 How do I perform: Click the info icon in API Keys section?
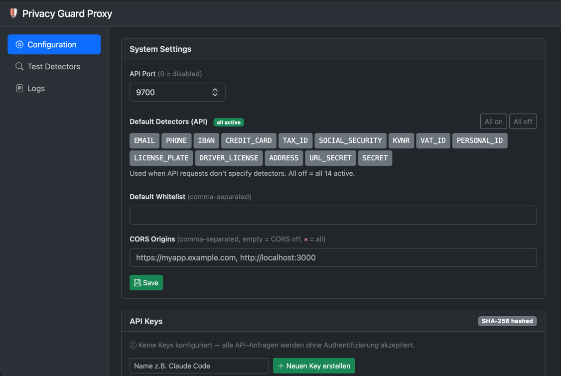133,345
